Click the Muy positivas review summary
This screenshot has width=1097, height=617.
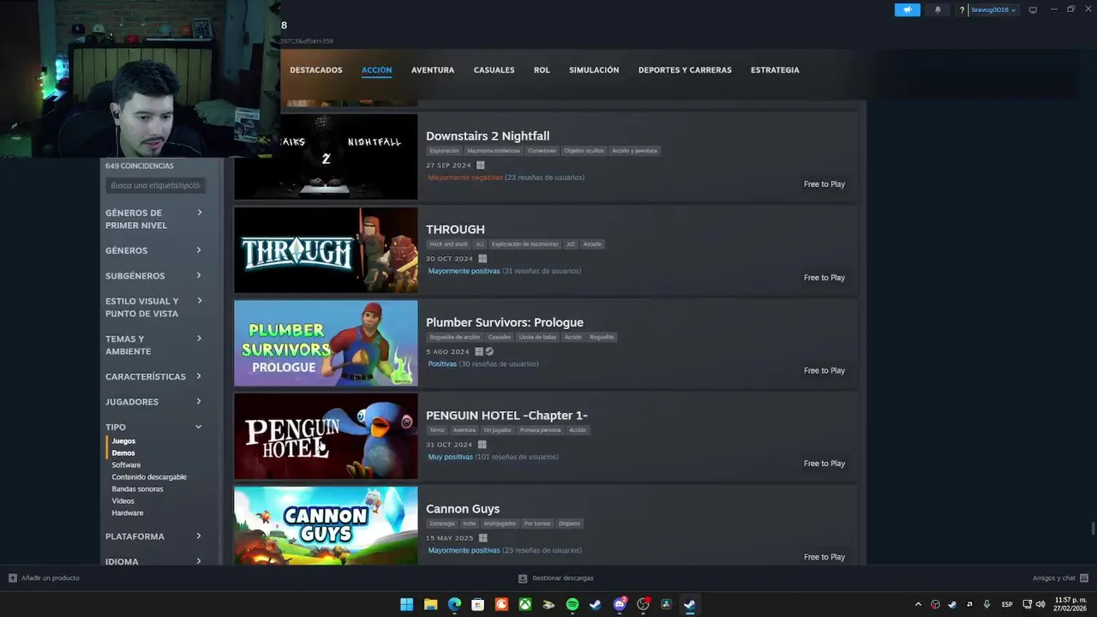(451, 457)
